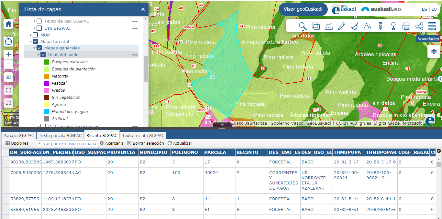
Task: Click the Bosques naturales green swatch
Action: 46,62
